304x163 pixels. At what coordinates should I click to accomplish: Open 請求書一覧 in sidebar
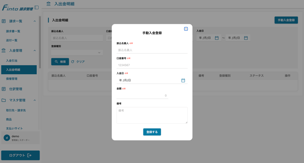point(13,31)
